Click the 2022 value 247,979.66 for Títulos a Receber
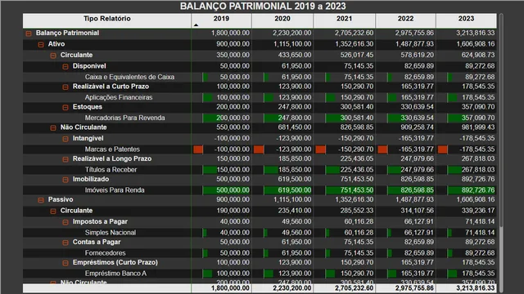This screenshot has width=524, height=294. pos(417,170)
